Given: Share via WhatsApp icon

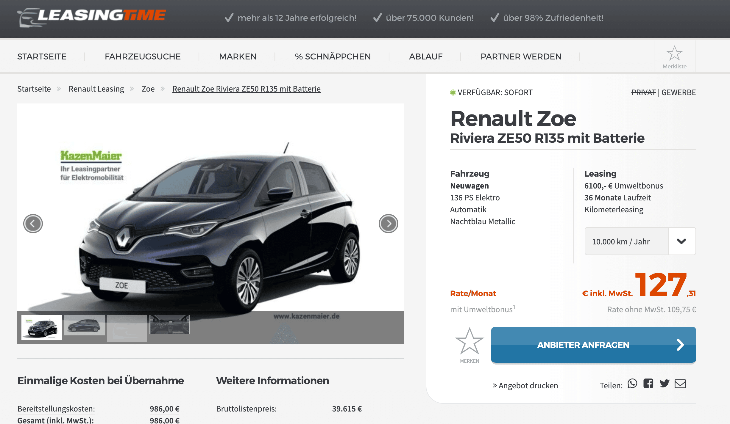Looking at the screenshot, I should (x=632, y=384).
